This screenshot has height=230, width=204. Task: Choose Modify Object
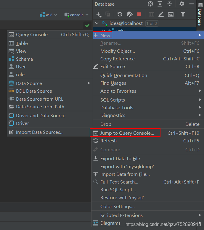click(148, 51)
